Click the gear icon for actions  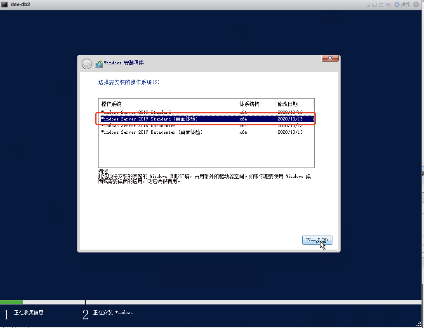397,5
